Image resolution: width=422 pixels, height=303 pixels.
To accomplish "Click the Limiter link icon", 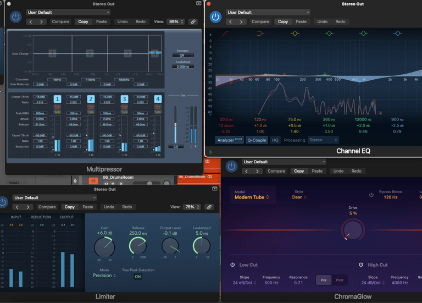I will pos(209,207).
